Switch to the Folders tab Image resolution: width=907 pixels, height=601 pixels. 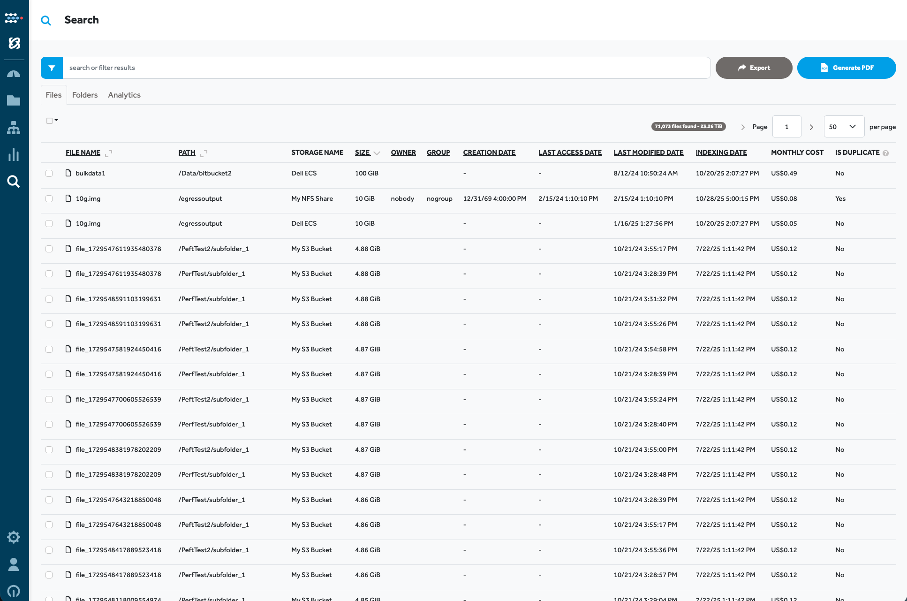pyautogui.click(x=84, y=95)
